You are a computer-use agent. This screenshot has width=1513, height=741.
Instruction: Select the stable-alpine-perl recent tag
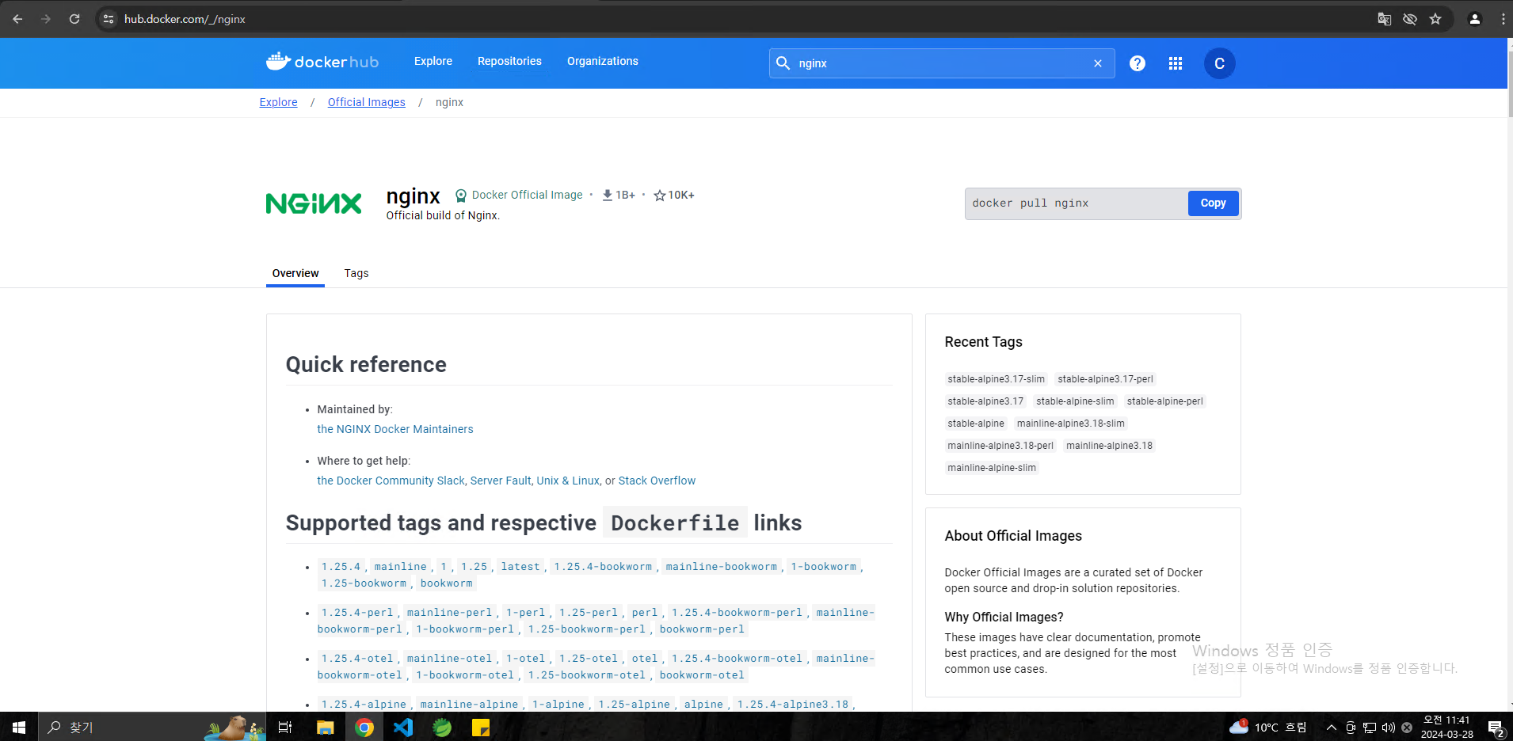(x=1164, y=401)
